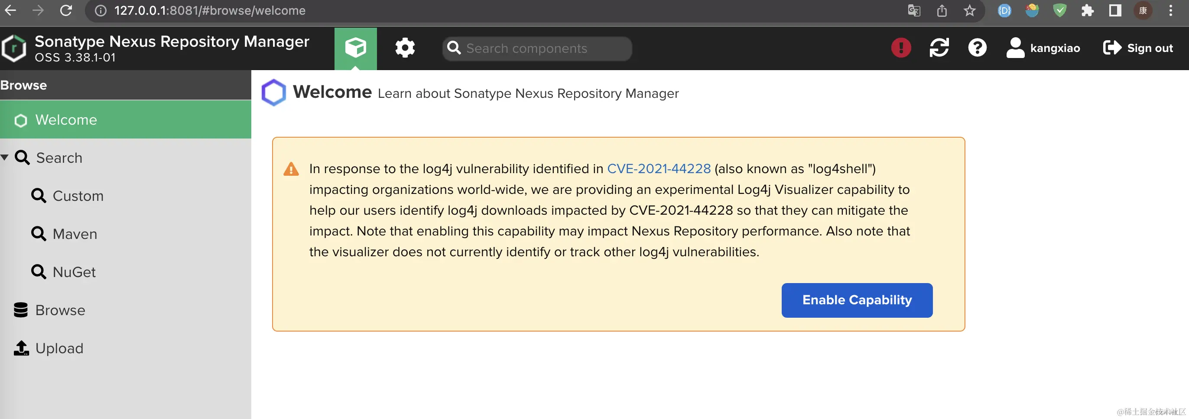The image size is (1189, 419).
Task: Click the magnifier icon in search box
Action: pos(454,48)
